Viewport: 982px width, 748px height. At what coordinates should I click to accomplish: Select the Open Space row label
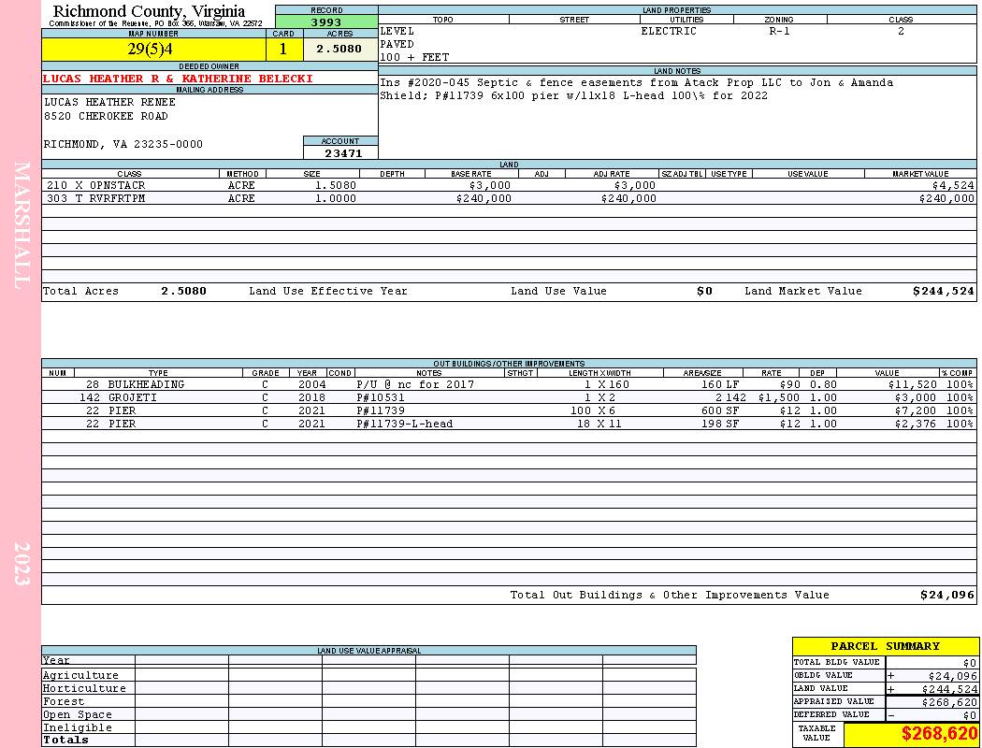click(x=77, y=715)
